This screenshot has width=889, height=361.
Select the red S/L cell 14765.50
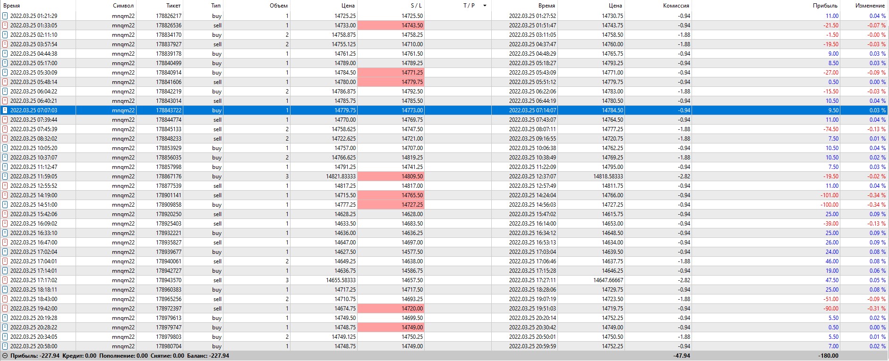tap(391, 195)
